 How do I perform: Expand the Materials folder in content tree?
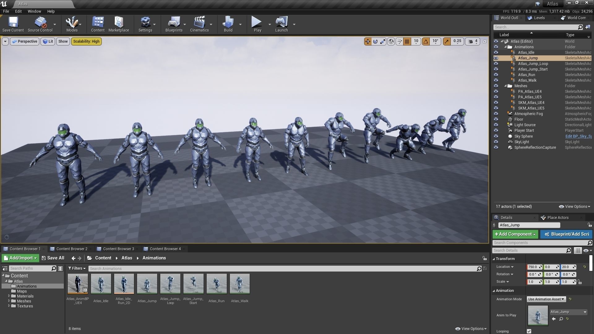(9, 296)
